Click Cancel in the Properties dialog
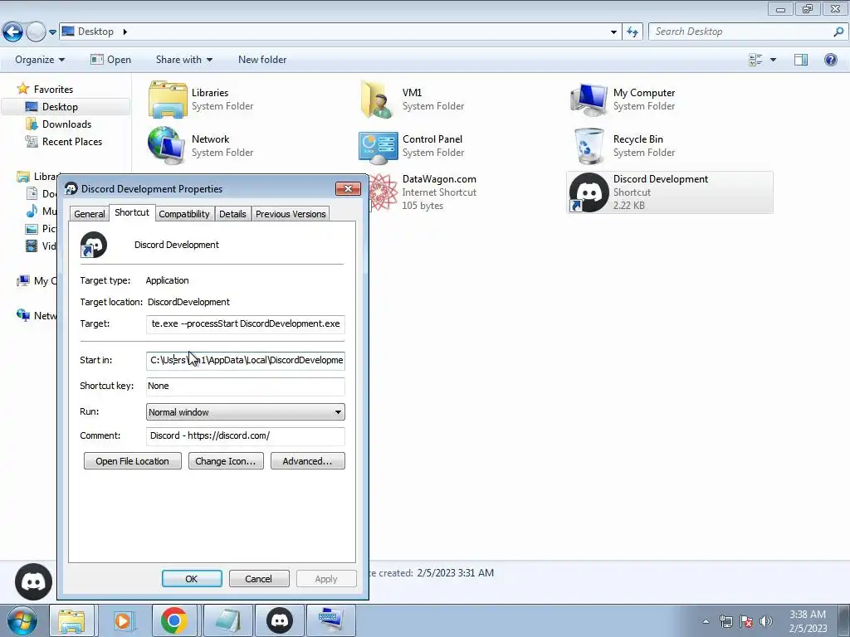This screenshot has width=850, height=637. pos(259,578)
